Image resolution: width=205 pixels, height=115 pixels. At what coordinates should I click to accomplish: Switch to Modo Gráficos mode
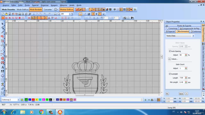[23, 10]
